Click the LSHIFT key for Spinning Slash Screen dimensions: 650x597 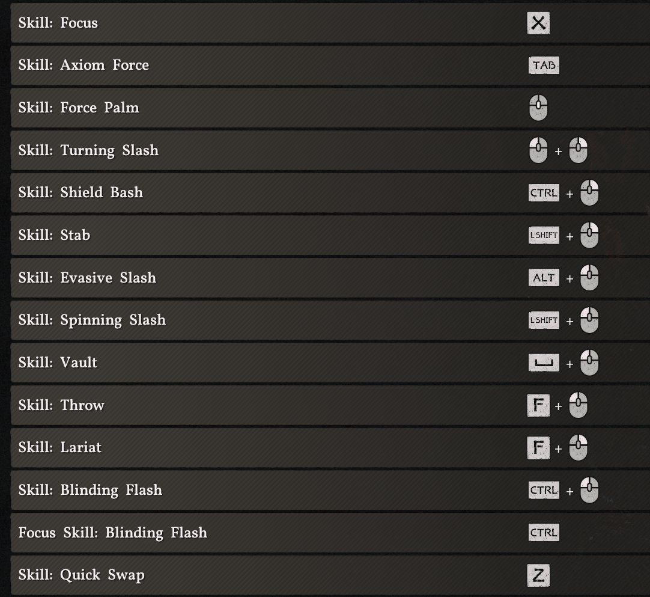click(544, 320)
